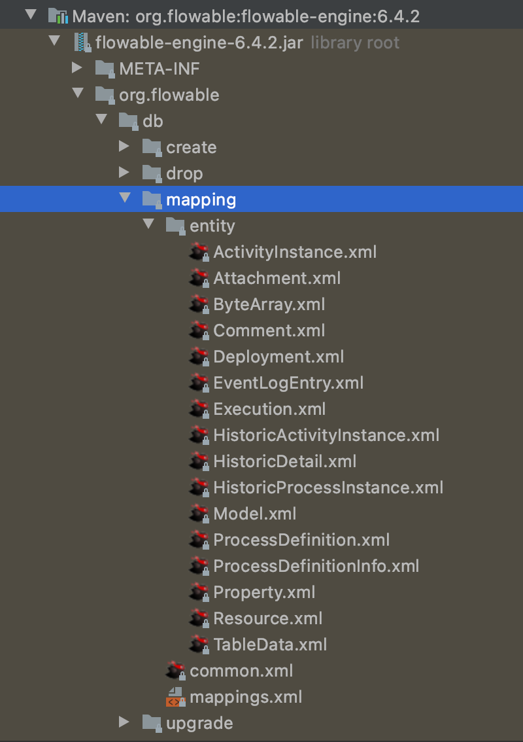Click the XML file icon of mappings.xml

click(175, 698)
